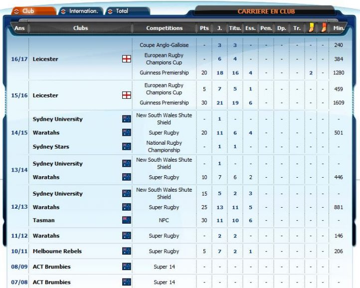Click 1609 minutes value
Image resolution: width=360 pixels, height=288 pixels.
[x=339, y=103]
